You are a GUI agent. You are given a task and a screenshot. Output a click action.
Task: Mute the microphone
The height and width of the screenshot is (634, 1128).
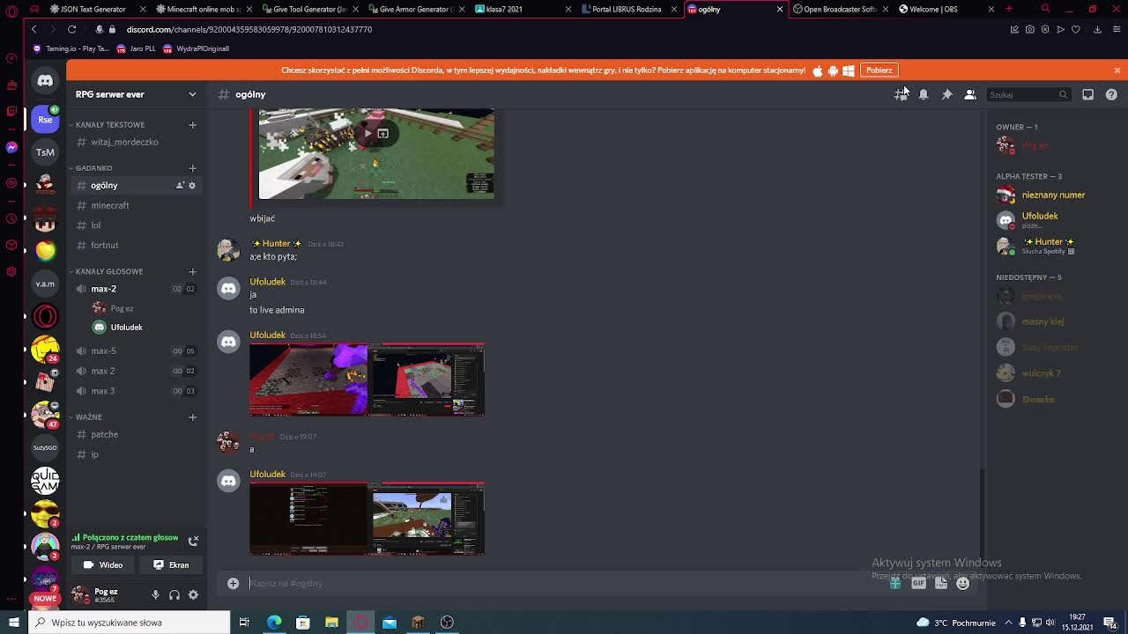pos(155,595)
